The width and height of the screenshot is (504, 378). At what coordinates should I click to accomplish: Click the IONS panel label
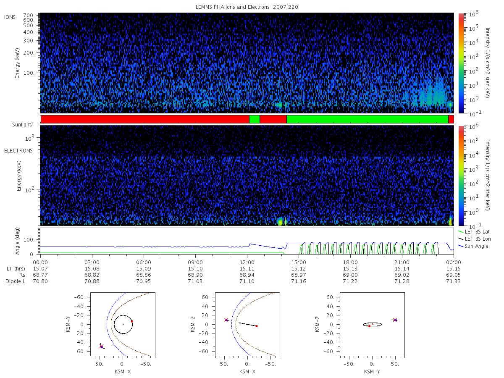10,17
